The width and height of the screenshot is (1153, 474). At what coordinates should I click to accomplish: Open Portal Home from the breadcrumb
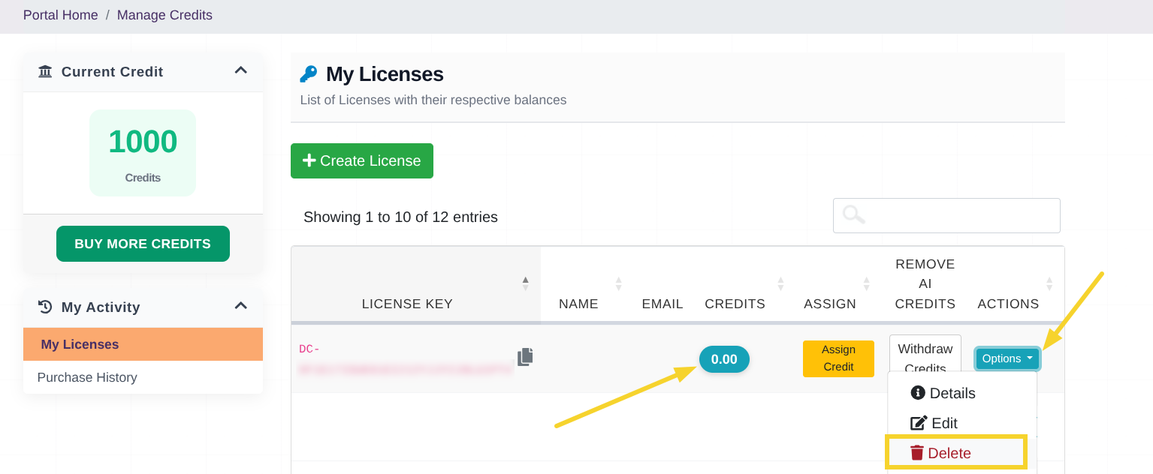pyautogui.click(x=60, y=15)
